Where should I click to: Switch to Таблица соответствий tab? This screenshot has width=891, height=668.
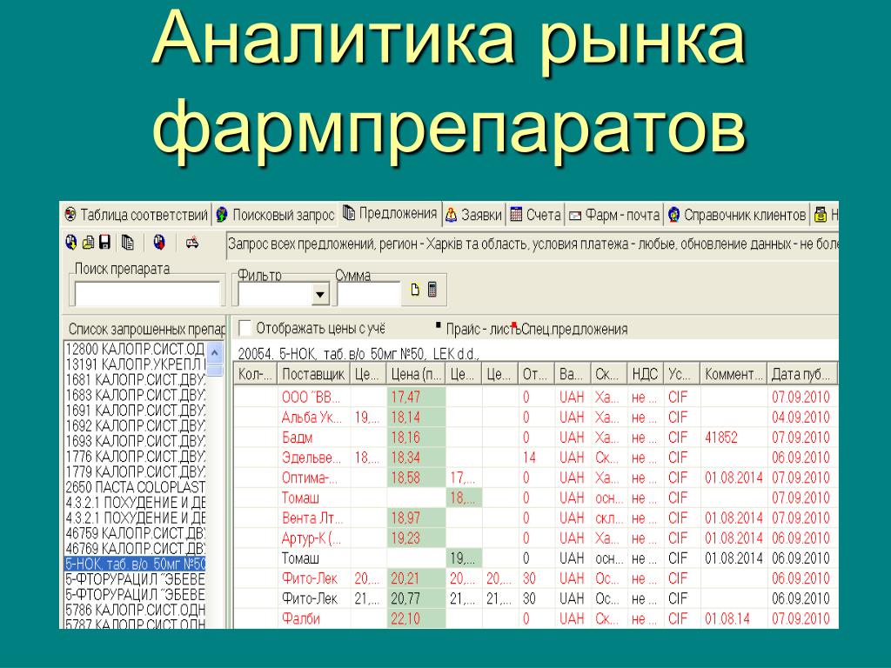point(137,215)
